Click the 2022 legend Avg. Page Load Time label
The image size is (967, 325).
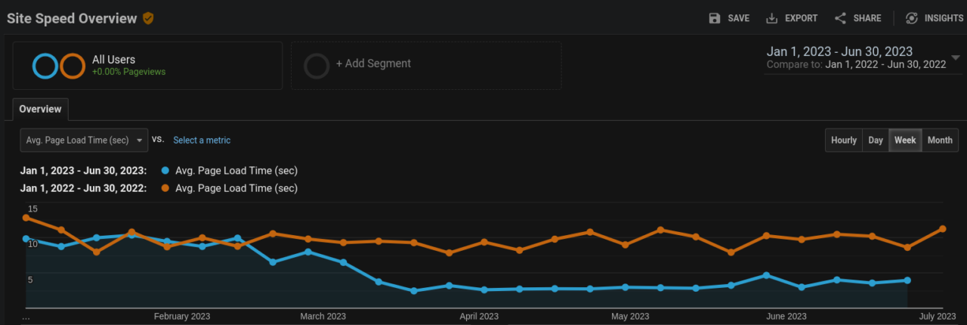tap(236, 188)
